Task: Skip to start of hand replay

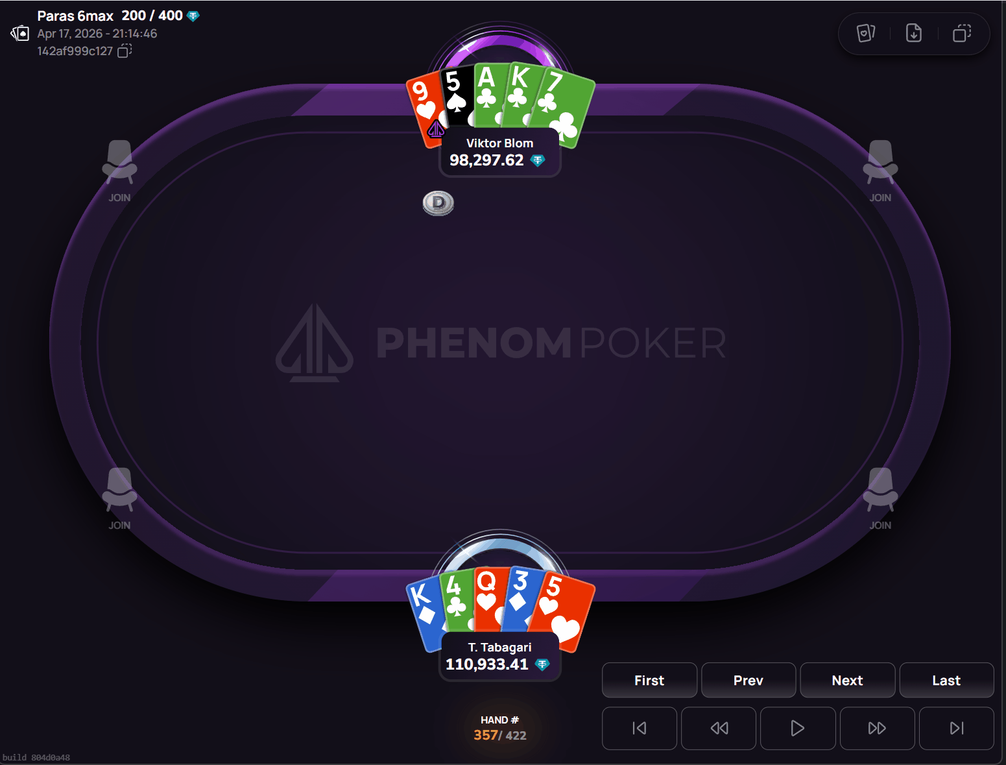Action: pyautogui.click(x=640, y=728)
